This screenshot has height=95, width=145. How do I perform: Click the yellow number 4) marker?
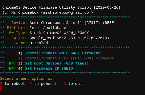tap(20, 69)
